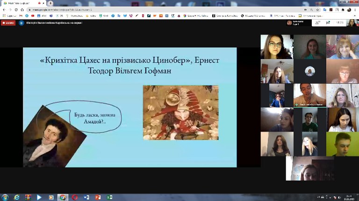Open the Facebook bookmark icon
The image size is (359, 201).
113,16
